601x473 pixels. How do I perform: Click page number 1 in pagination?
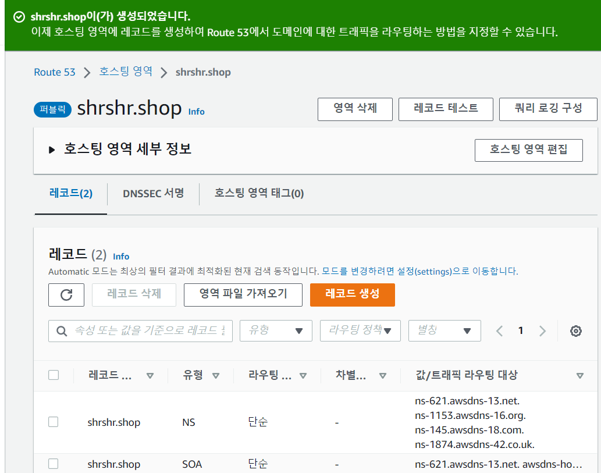tap(521, 330)
